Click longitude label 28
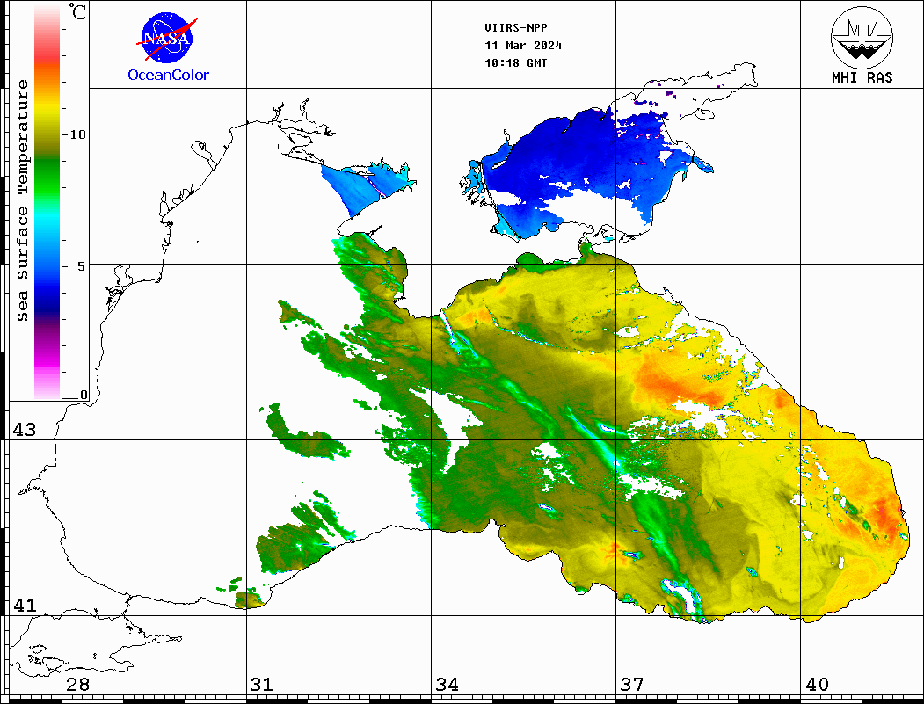This screenshot has width=924, height=704. [77, 684]
